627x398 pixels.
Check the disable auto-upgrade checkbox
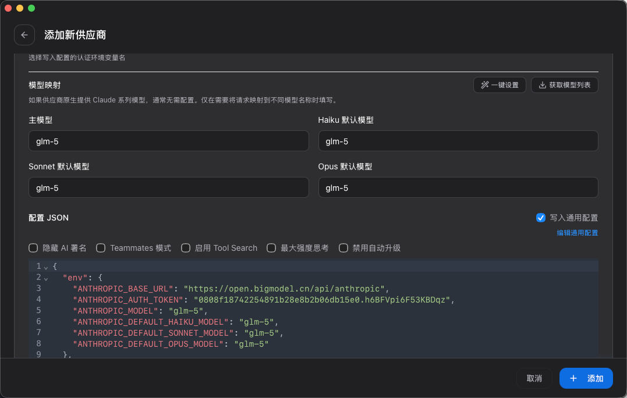pos(343,248)
